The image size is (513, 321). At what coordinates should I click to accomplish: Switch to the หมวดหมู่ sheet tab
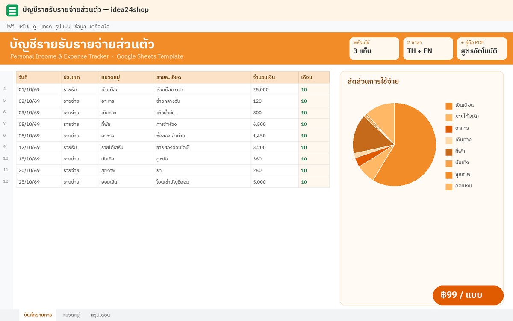click(71, 315)
